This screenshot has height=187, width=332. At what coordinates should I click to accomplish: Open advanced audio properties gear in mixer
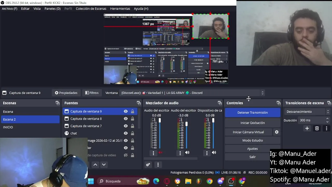point(148,165)
